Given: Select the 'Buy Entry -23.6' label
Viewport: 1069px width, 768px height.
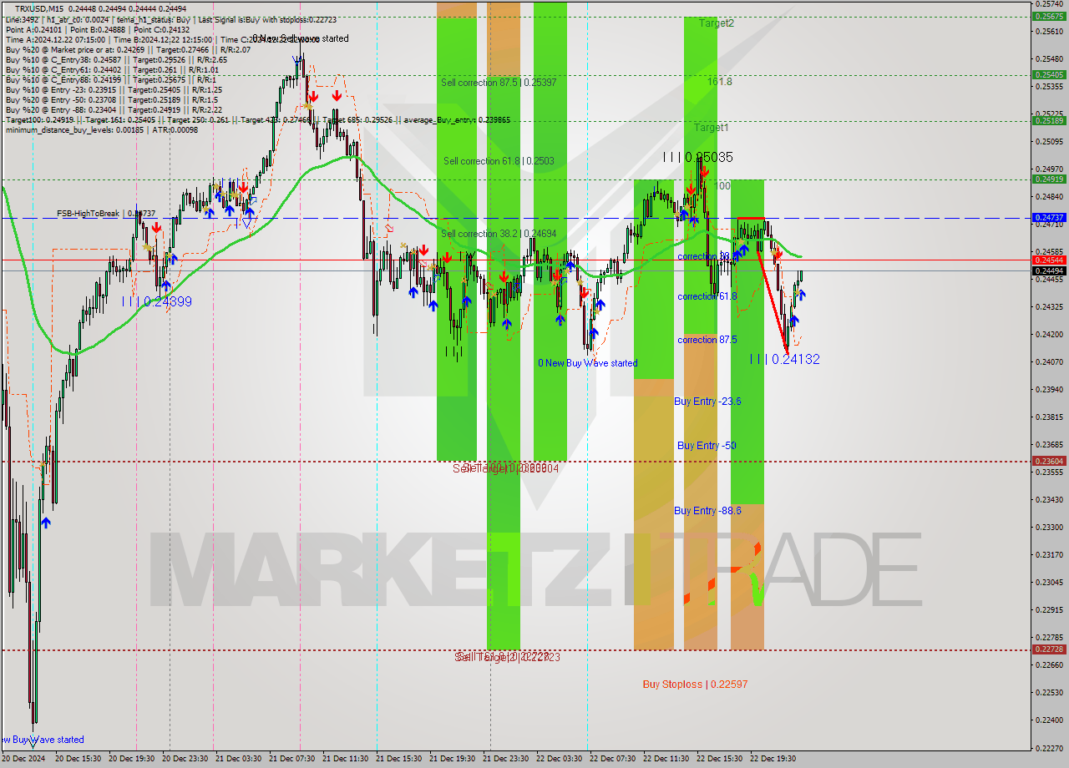Looking at the screenshot, I should point(707,402).
